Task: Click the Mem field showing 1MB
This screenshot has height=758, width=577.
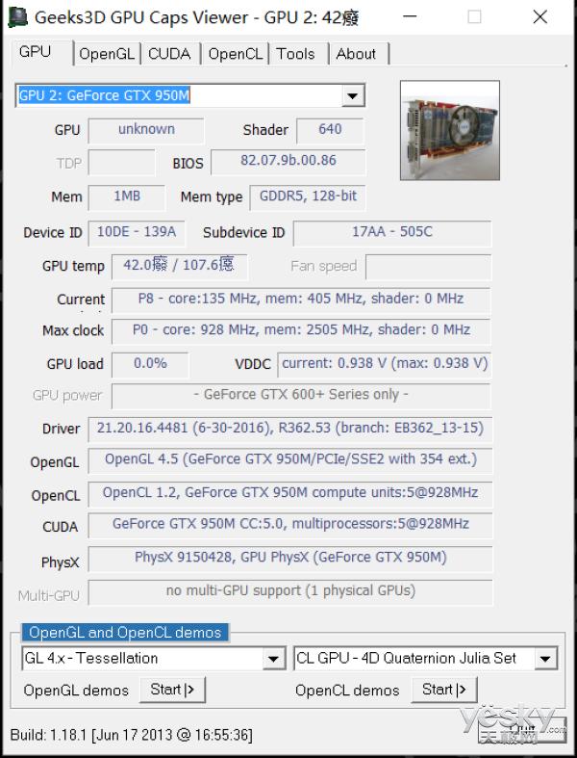Action: [x=127, y=197]
